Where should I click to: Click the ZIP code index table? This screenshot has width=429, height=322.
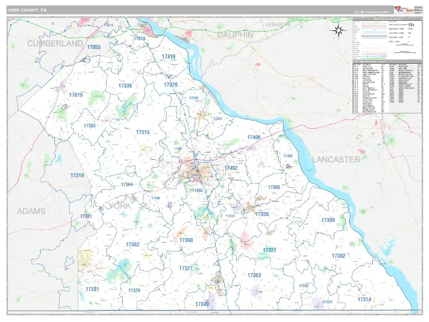pos(387,87)
